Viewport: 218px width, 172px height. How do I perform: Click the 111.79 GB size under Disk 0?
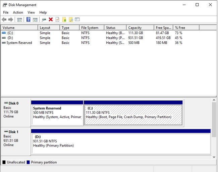[x=11, y=112]
